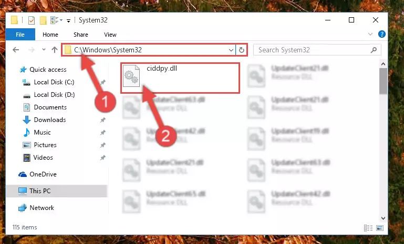Maximize the System32 window
The width and height of the screenshot is (404, 244).
[351, 20]
